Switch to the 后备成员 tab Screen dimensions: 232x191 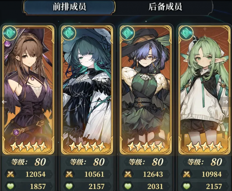165,7
